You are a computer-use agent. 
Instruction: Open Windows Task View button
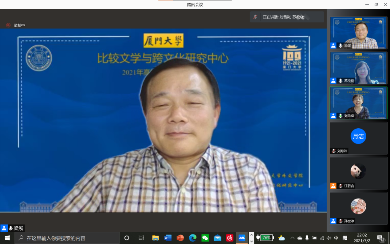(141, 238)
